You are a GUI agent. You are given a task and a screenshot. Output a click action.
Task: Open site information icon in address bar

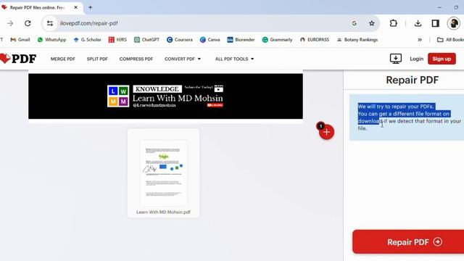point(50,23)
